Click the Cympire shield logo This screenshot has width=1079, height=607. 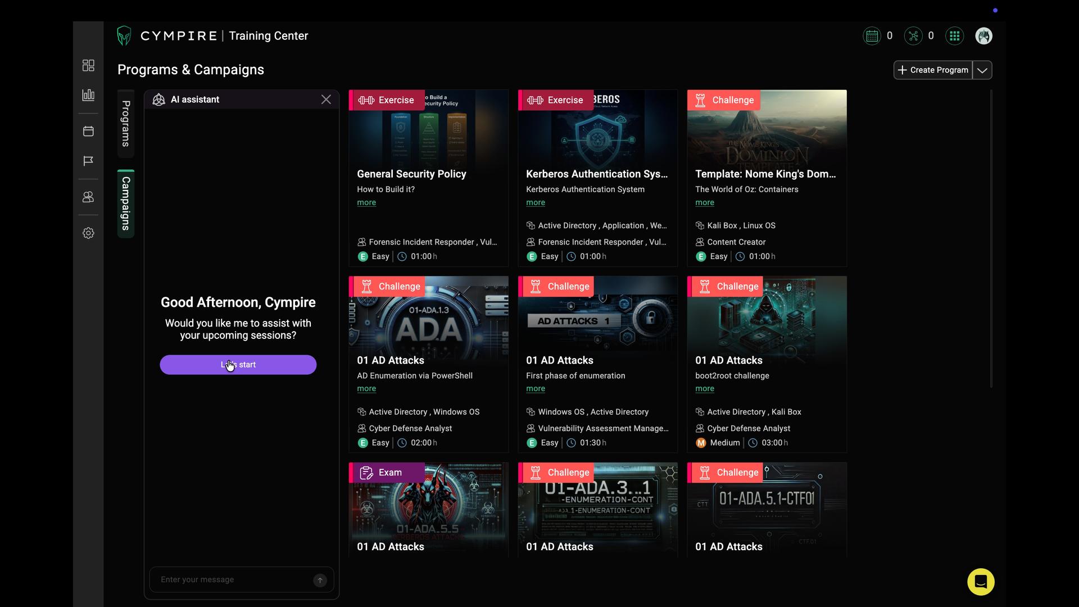(124, 36)
